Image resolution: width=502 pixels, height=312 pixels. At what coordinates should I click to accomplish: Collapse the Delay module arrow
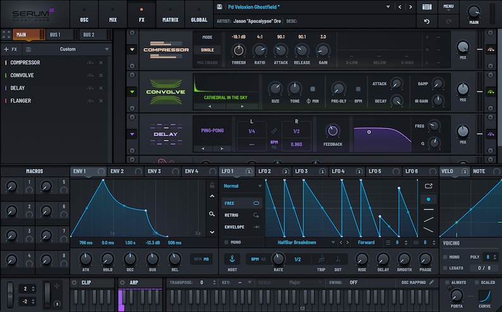[132, 134]
